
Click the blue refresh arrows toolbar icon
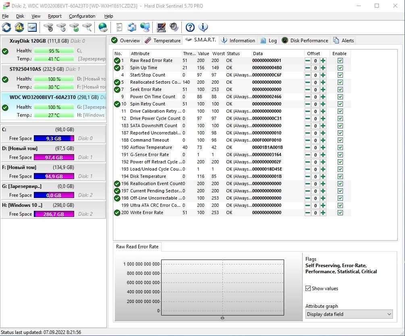tap(6, 27)
